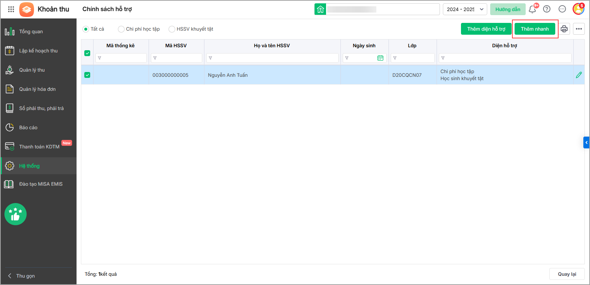Click the help question mark icon
The height and width of the screenshot is (285, 590).
(x=547, y=9)
